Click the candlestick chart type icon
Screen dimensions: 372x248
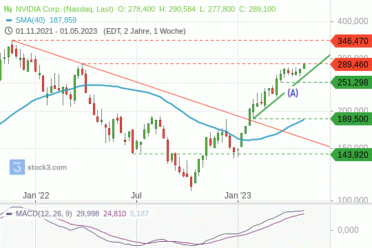[8, 9]
